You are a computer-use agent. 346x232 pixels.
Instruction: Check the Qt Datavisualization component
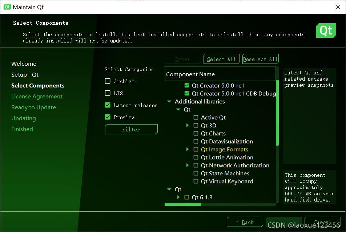point(196,141)
